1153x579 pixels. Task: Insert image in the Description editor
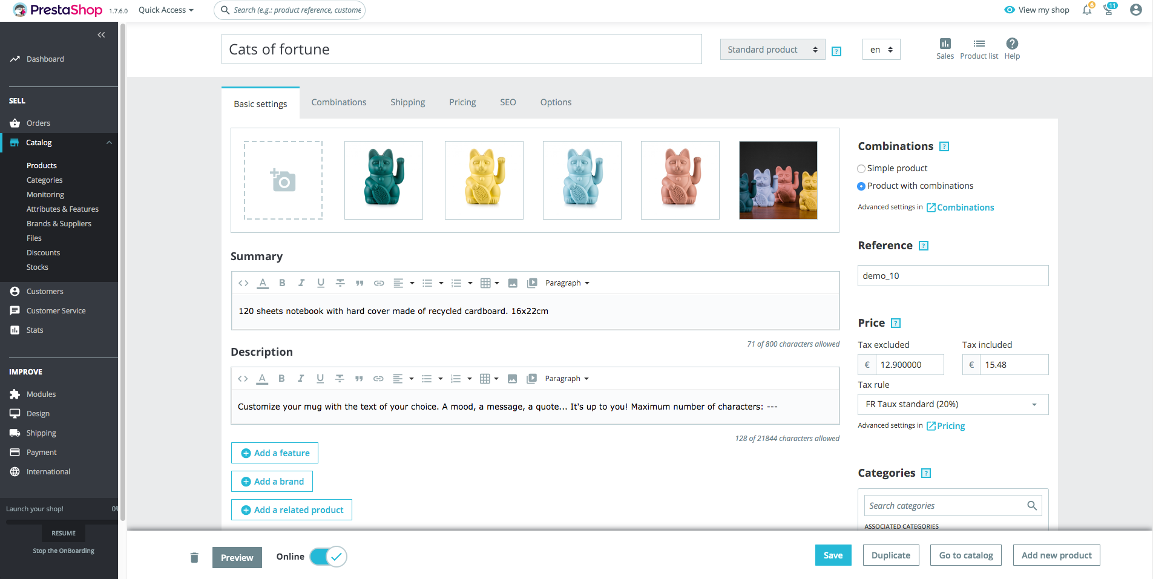point(512,378)
